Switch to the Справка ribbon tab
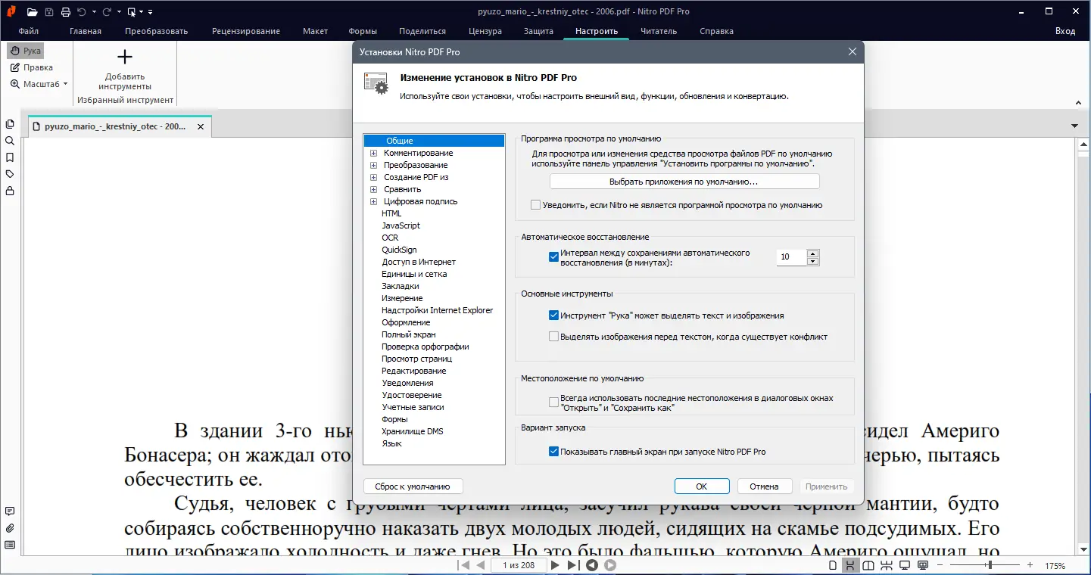 [x=717, y=31]
